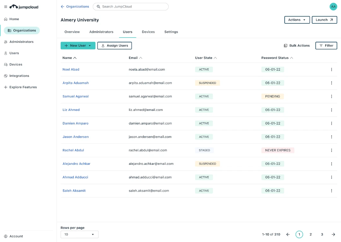Open the kebab menu for Rachel Abdul
The width and height of the screenshot is (341, 242).
[332, 150]
